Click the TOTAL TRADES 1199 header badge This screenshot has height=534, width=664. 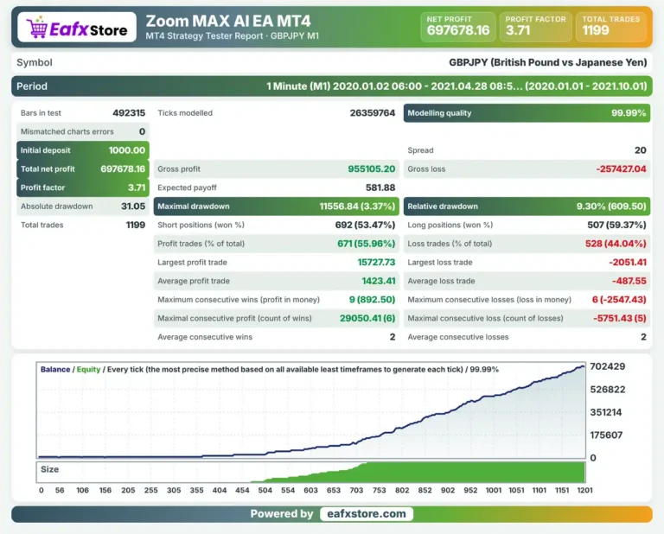(611, 27)
